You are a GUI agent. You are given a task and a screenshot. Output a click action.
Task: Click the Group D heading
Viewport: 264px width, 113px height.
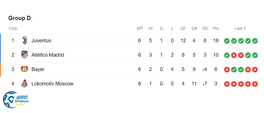[19, 18]
